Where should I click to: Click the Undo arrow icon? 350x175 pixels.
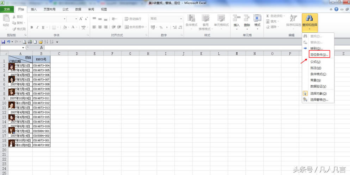pyautogui.click(x=8, y=42)
